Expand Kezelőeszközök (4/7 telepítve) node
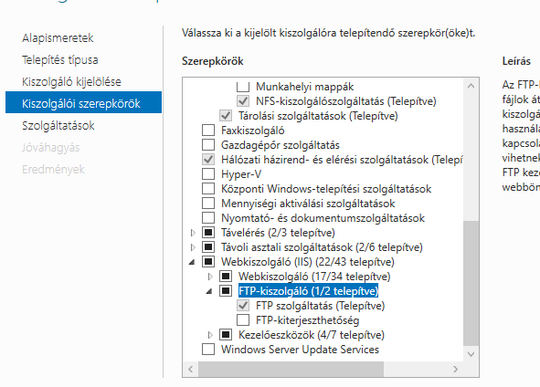 point(210,335)
